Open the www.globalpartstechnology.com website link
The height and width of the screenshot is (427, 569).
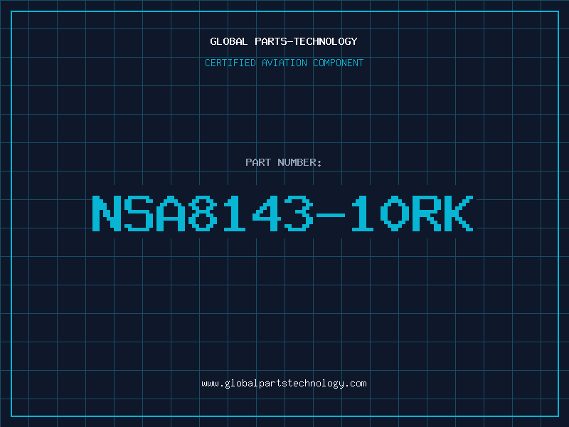pyautogui.click(x=284, y=384)
